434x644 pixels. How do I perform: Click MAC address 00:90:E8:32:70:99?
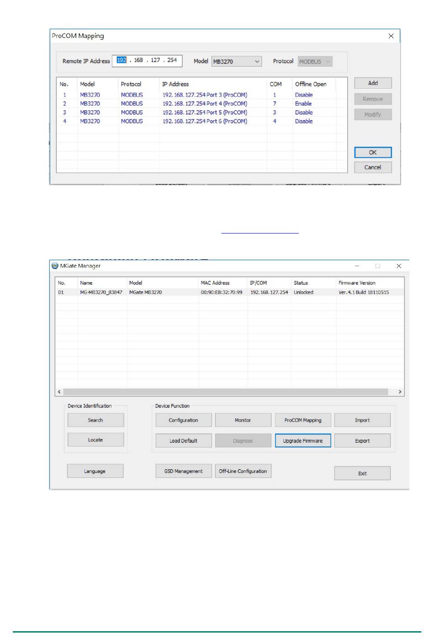pyautogui.click(x=222, y=292)
